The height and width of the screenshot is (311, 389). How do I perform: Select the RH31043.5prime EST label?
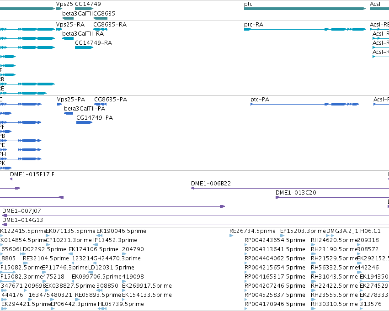tap(334, 277)
